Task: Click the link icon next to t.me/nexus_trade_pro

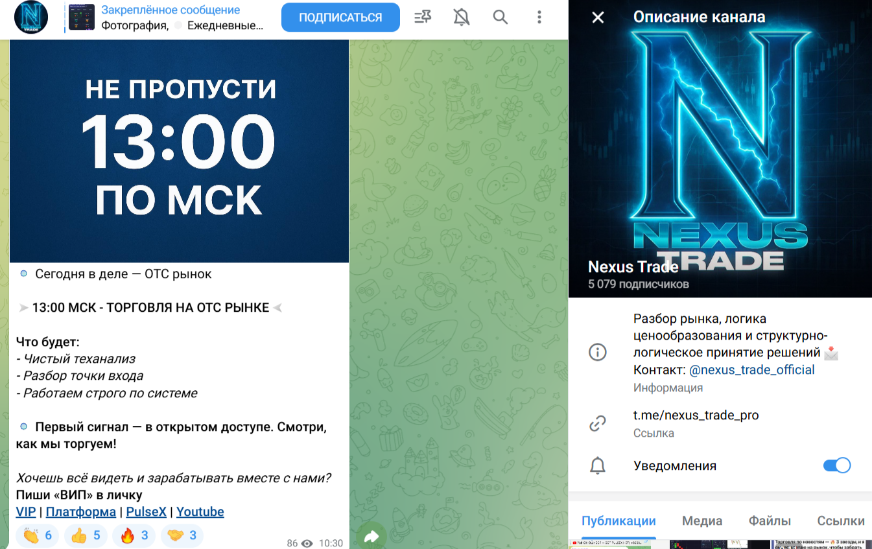Action: 597,425
